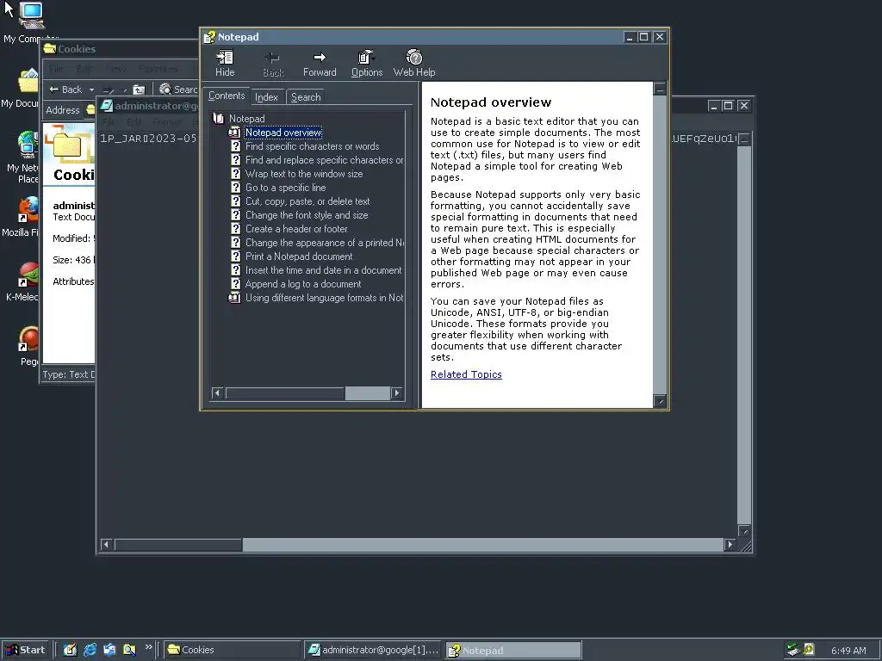Image resolution: width=882 pixels, height=661 pixels.
Task: Open 'Find and replace specific characters' topic
Action: pyautogui.click(x=324, y=160)
